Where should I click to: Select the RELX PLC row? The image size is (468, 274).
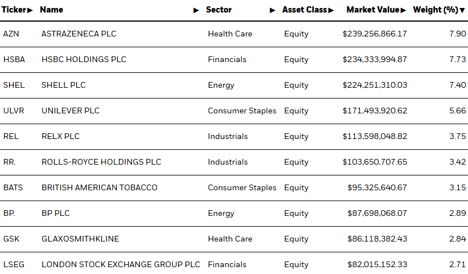(x=234, y=136)
